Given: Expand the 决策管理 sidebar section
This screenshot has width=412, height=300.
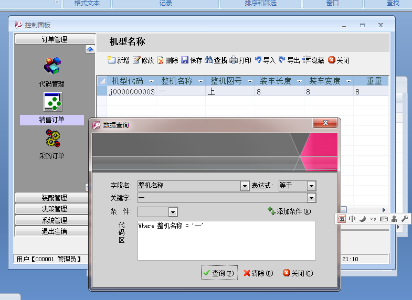Looking at the screenshot, I should (x=52, y=209).
